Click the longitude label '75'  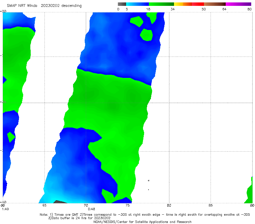(x=127, y=205)
